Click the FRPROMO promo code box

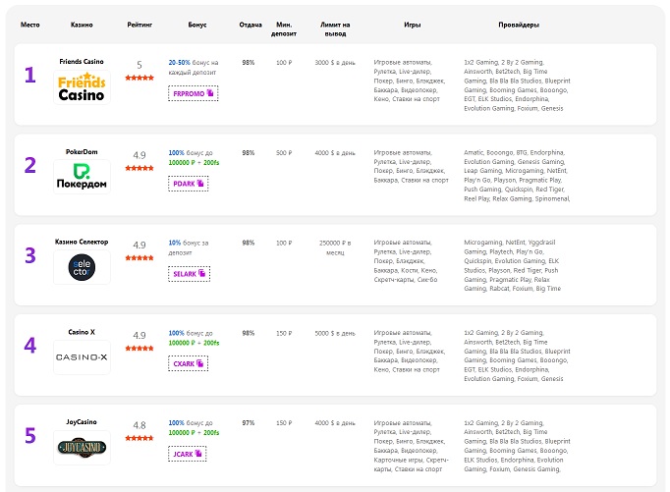194,93
